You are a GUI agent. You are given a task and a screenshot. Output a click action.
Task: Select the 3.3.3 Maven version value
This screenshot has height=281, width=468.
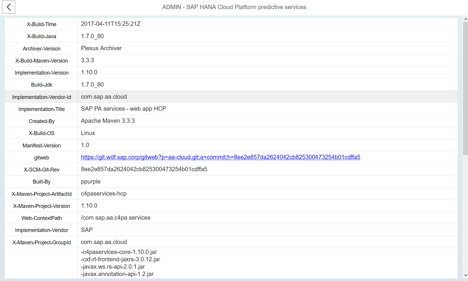(x=88, y=60)
